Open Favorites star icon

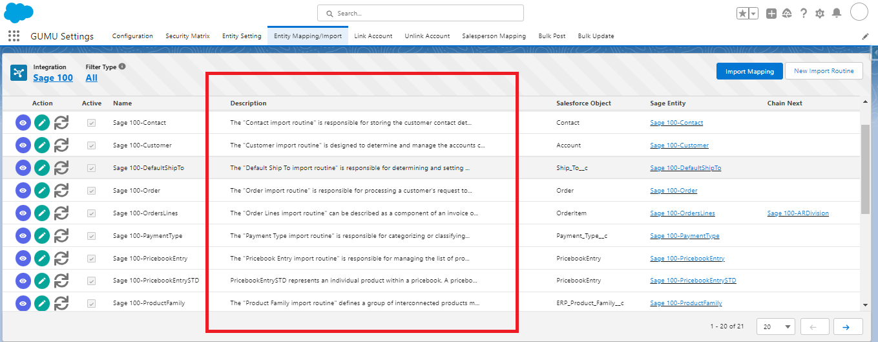(742, 14)
